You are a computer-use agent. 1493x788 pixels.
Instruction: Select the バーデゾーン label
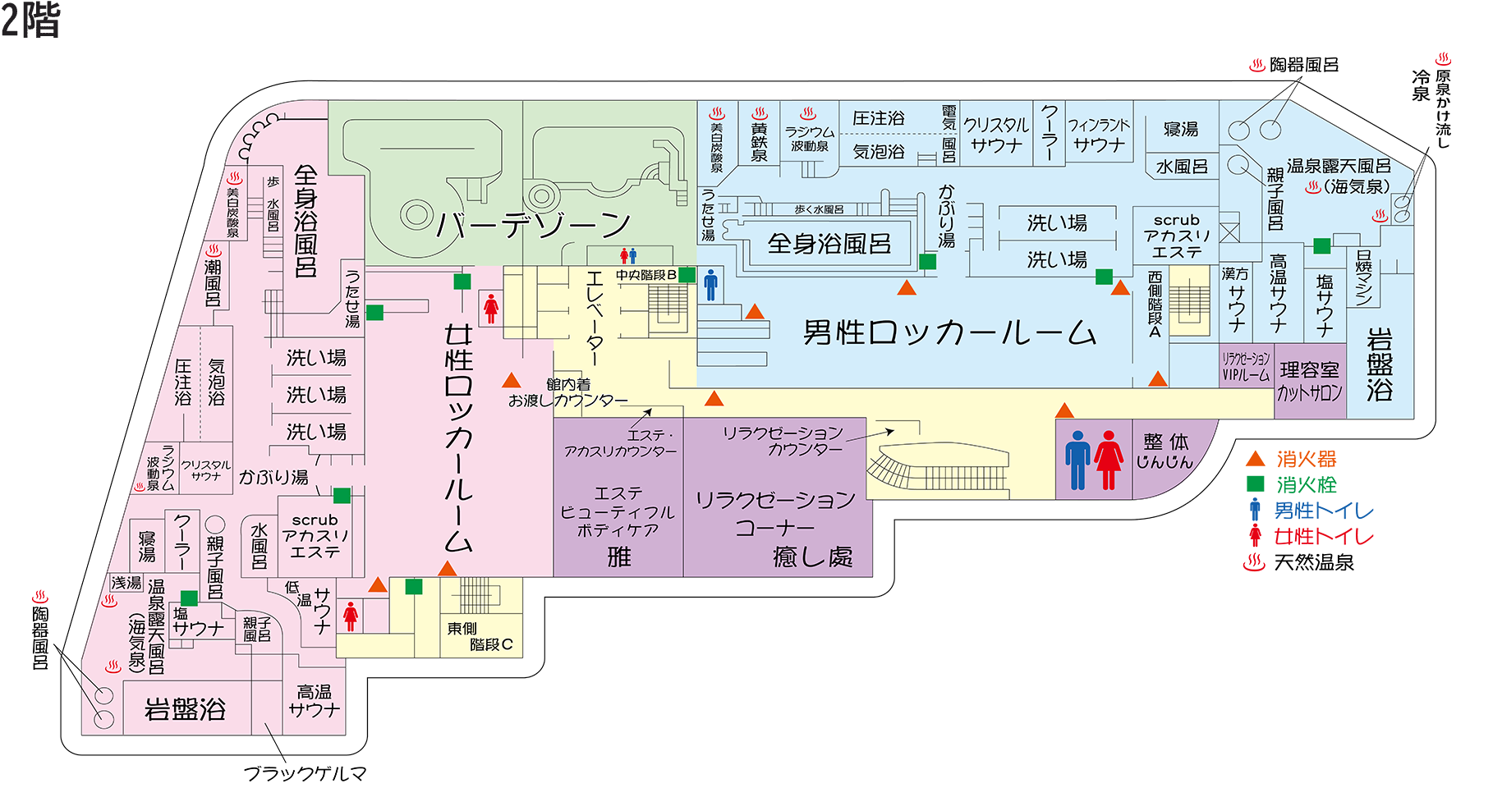coord(534,223)
